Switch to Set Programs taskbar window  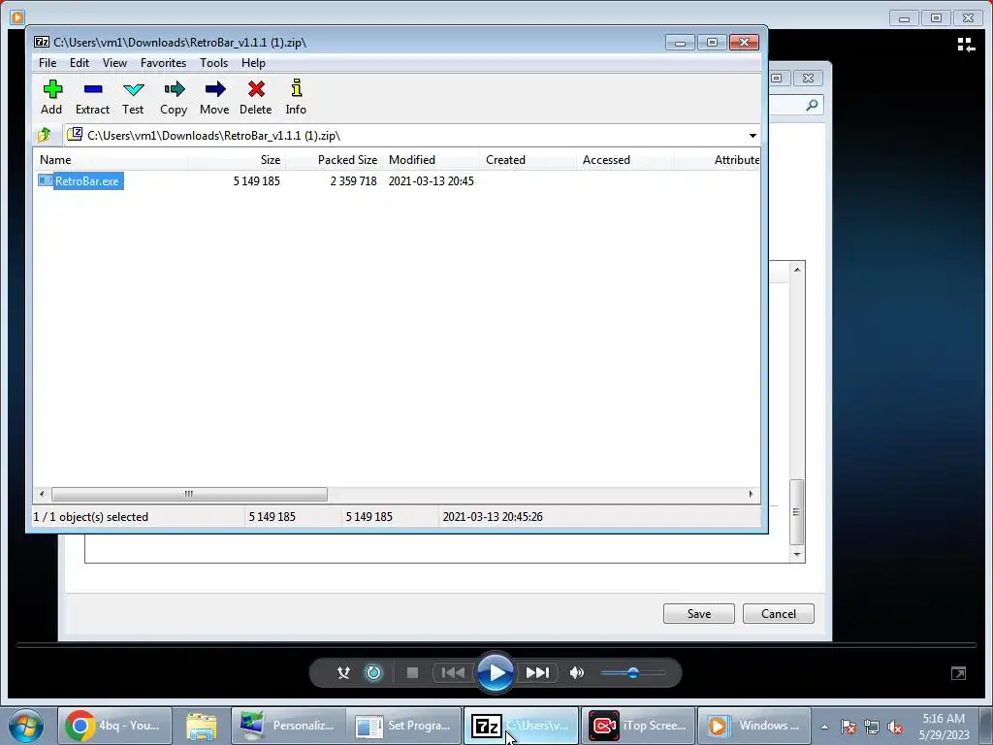coord(404,726)
